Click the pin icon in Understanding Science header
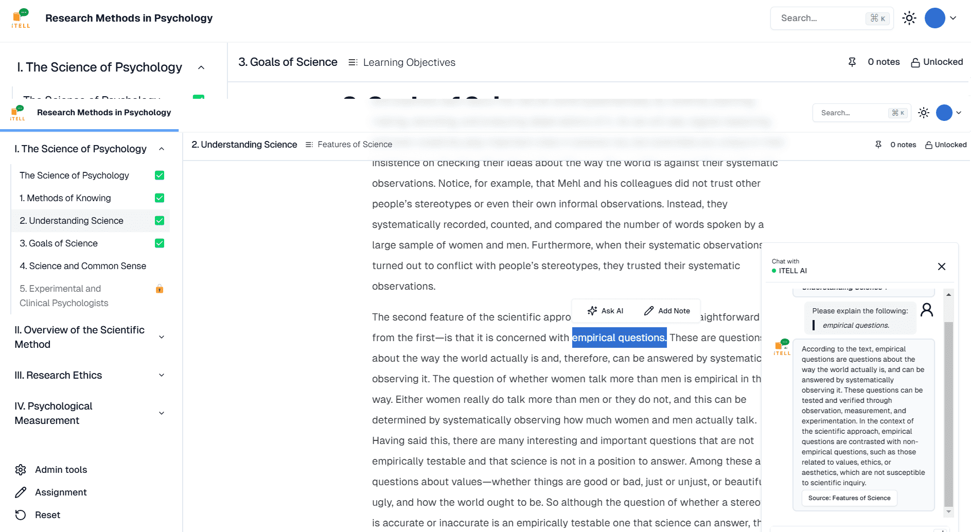The image size is (971, 532). 878,145
